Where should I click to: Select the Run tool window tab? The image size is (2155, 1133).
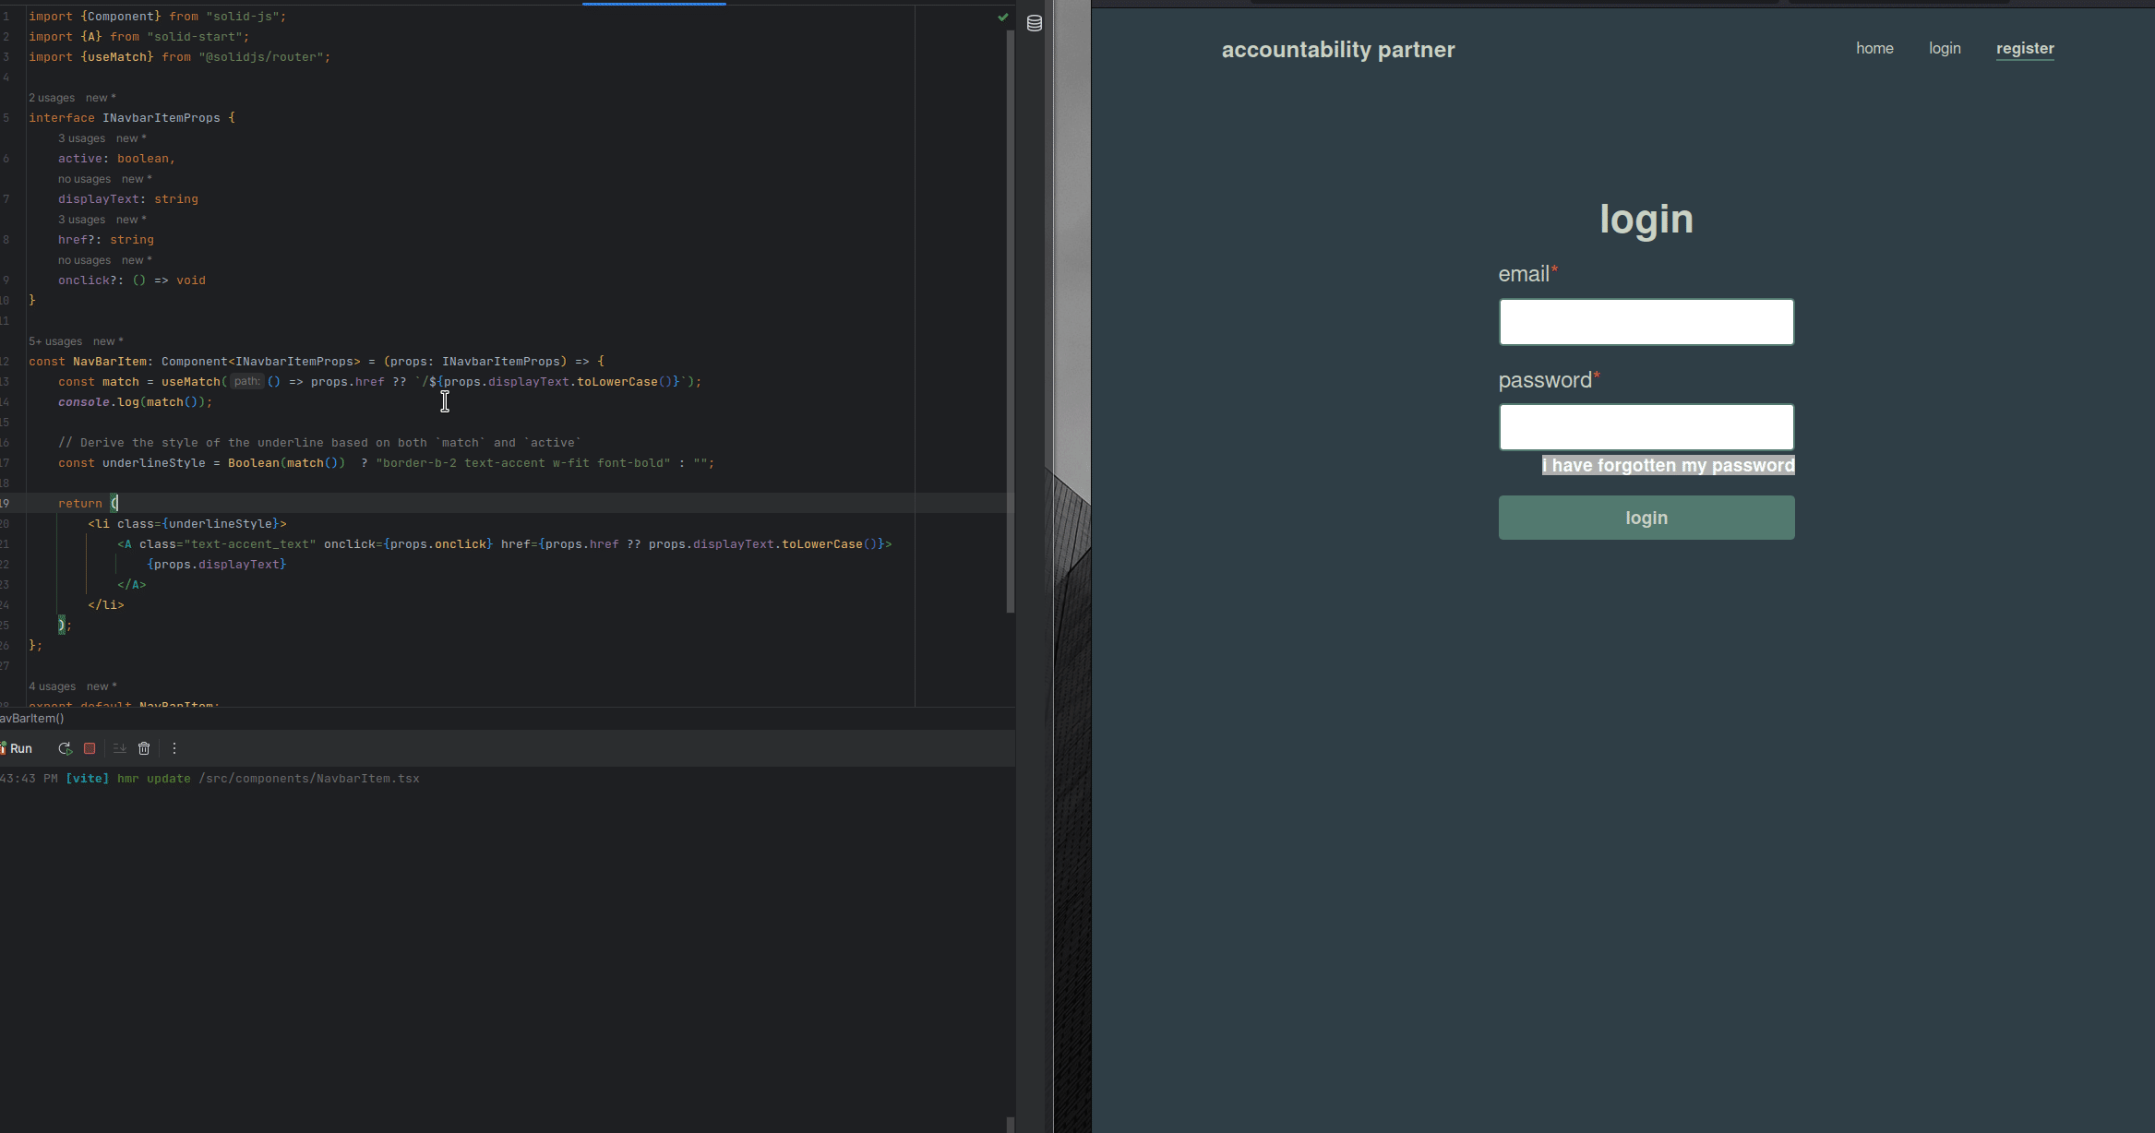[x=20, y=748]
